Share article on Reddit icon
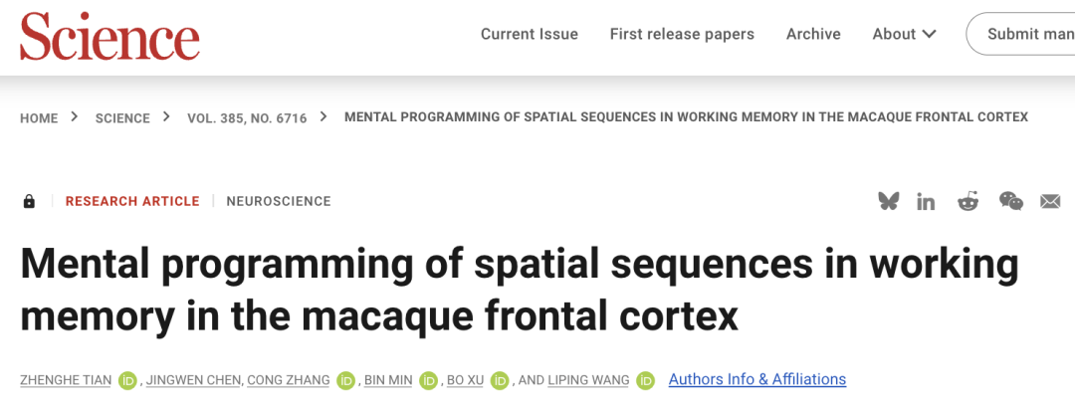 pos(968,201)
